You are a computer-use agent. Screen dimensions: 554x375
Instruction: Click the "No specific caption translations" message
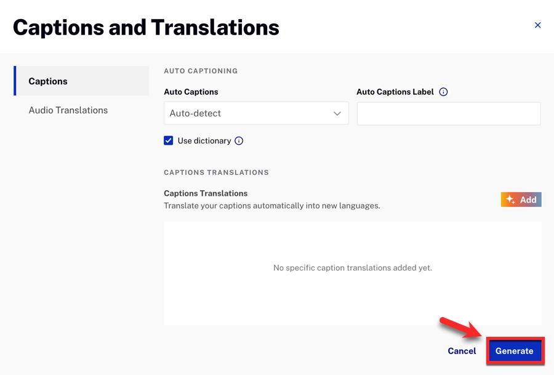(x=352, y=268)
